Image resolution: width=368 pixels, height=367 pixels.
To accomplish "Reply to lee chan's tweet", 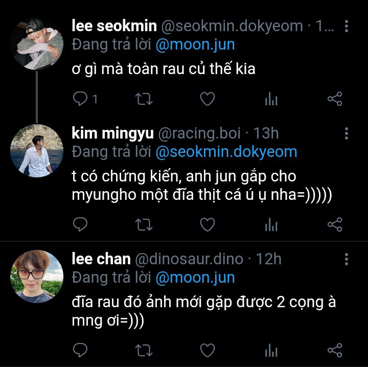I will coord(81,350).
